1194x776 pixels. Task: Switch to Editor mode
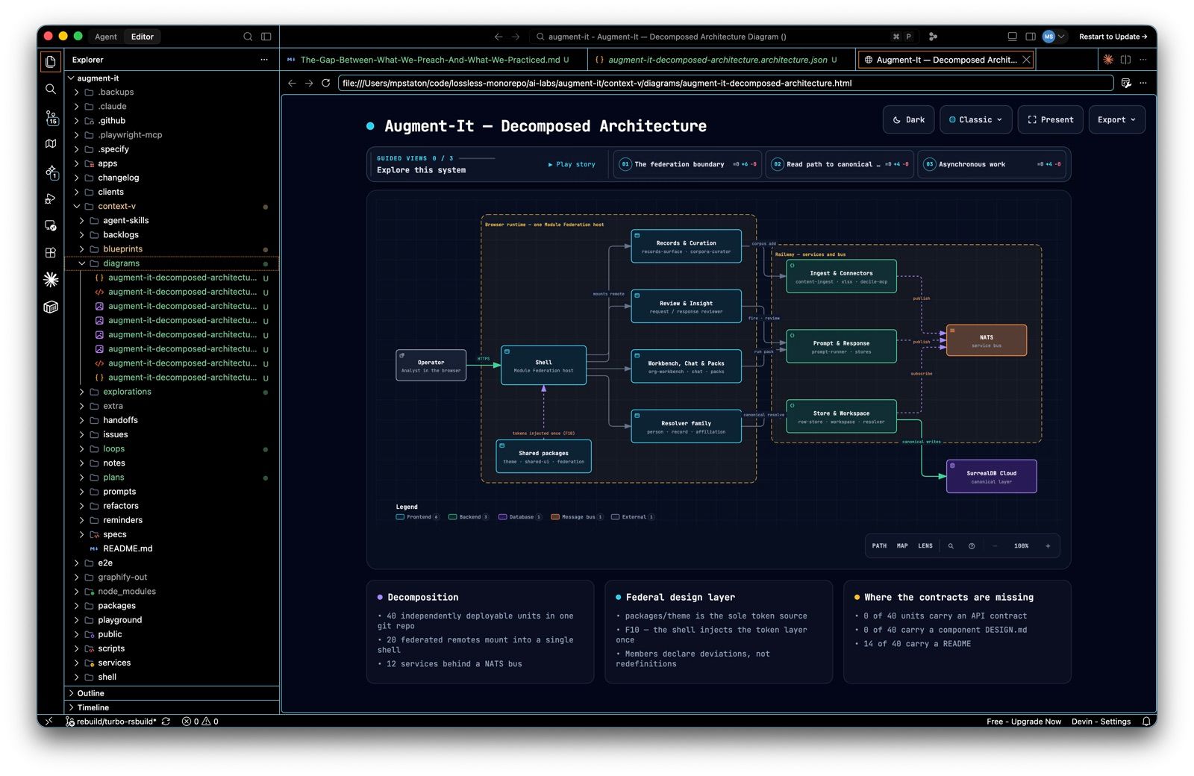tap(142, 37)
